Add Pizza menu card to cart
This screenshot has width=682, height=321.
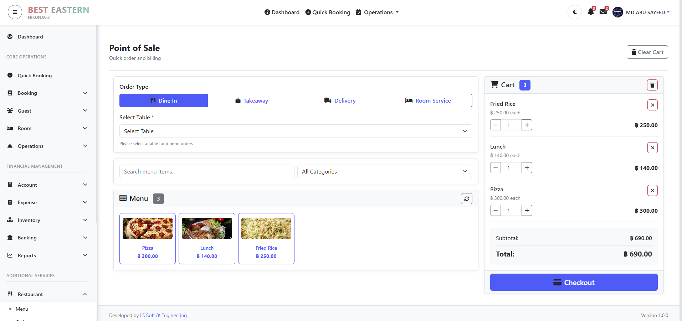(x=148, y=239)
